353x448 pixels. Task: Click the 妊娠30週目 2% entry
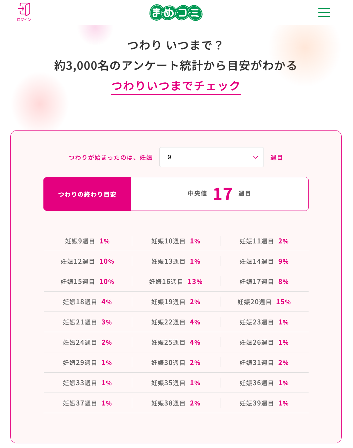[x=175, y=362]
